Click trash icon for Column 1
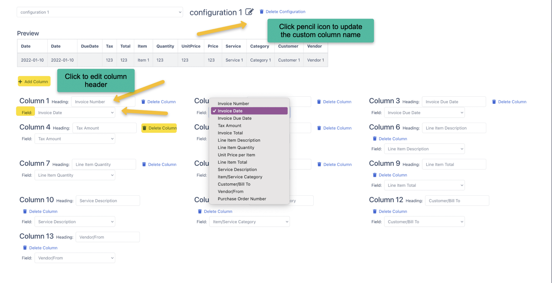The height and width of the screenshot is (283, 552). 143,102
